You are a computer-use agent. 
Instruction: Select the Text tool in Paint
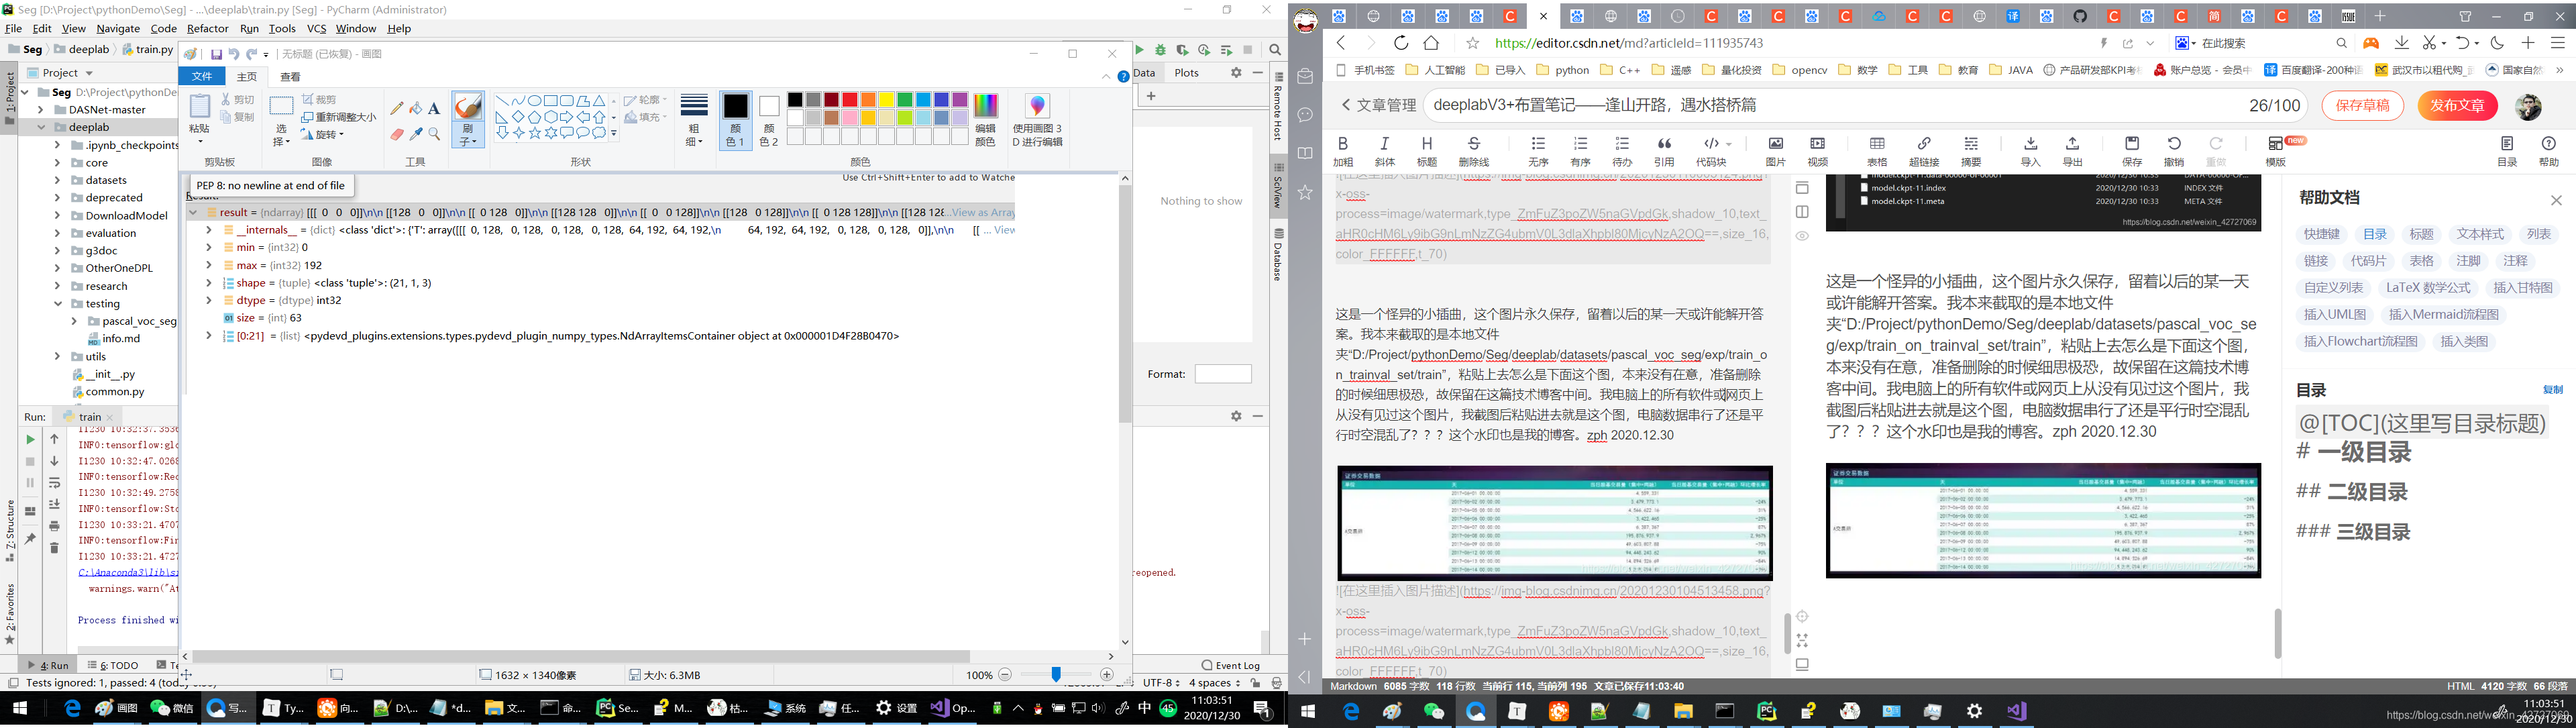point(434,108)
